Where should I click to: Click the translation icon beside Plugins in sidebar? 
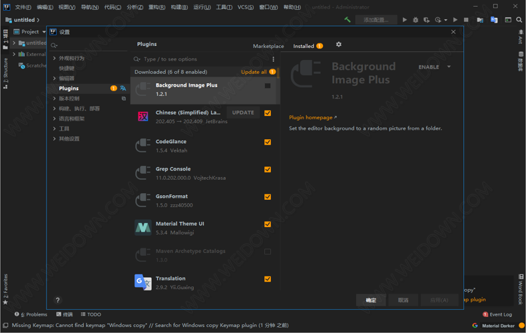click(123, 88)
